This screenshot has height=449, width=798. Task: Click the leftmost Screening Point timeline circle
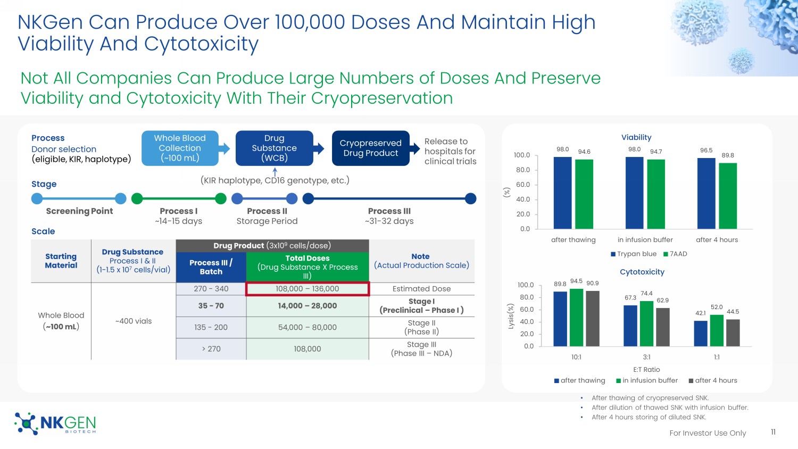[x=37, y=199]
